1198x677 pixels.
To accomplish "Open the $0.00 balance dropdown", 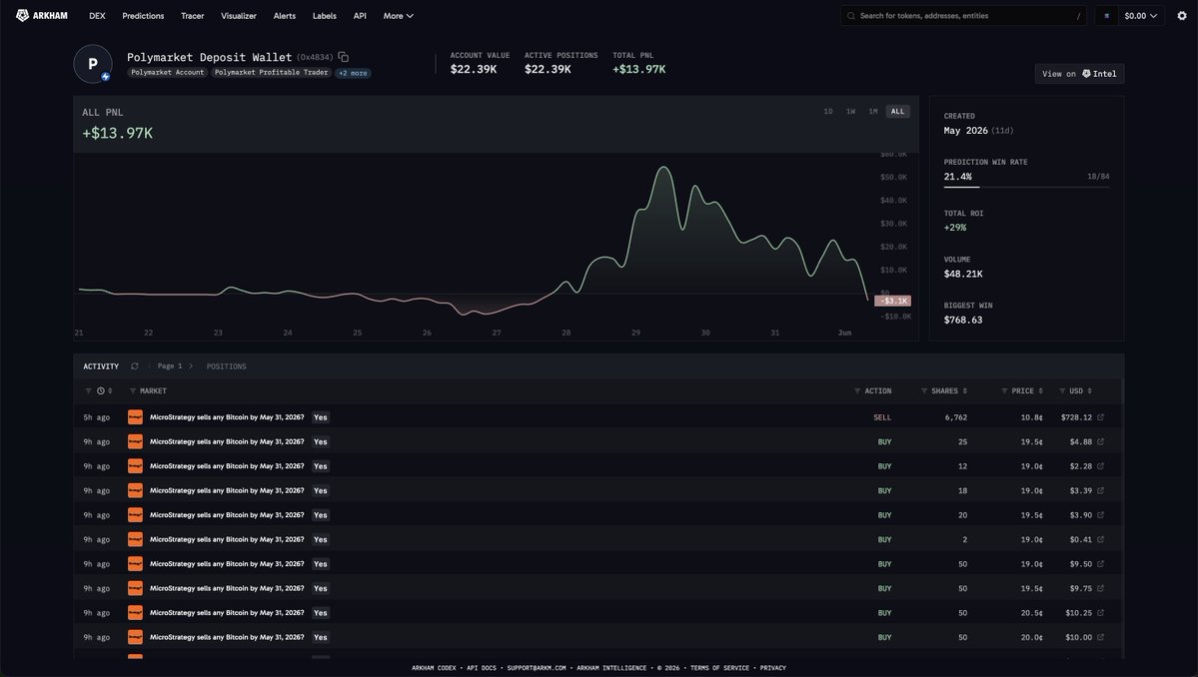I will pyautogui.click(x=1141, y=15).
